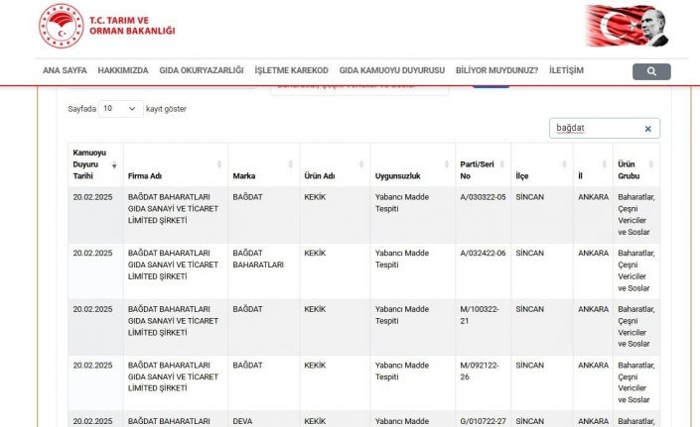The height and width of the screenshot is (427, 700).
Task: Click the table search field containing 'bağdat'
Action: [596, 129]
